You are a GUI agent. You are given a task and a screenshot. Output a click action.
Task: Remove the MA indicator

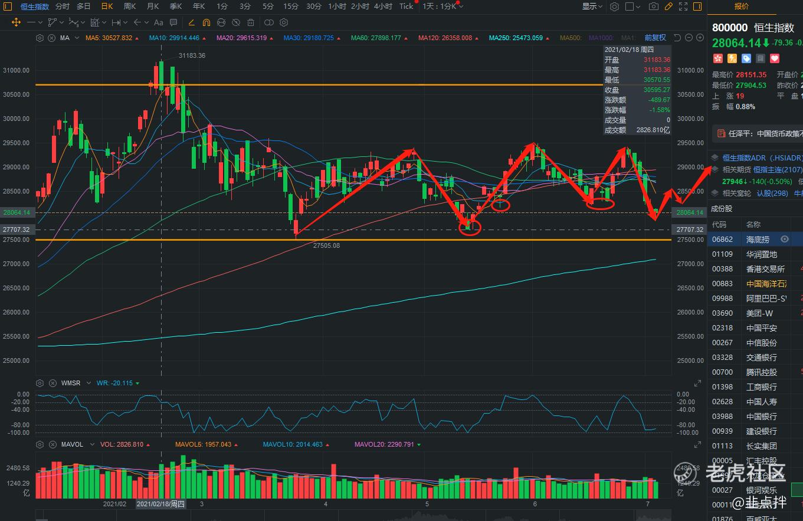click(x=51, y=38)
